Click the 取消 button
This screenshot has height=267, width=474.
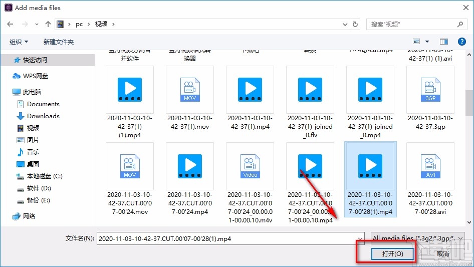442,254
